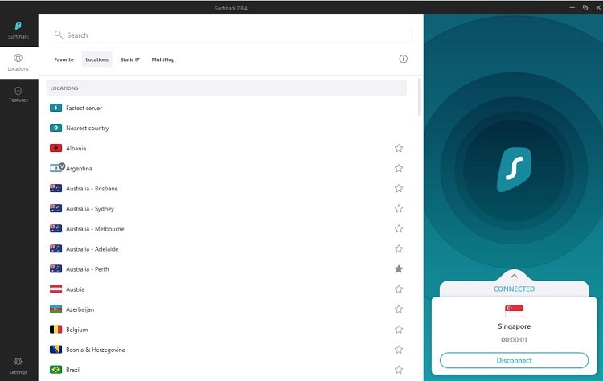Screen dimensions: 603x381
Task: Star Australia - Brisbane as favorite
Action: point(399,188)
